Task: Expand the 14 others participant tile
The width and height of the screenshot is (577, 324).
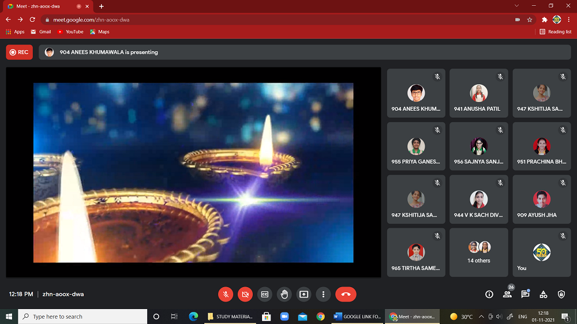Action: (479, 252)
